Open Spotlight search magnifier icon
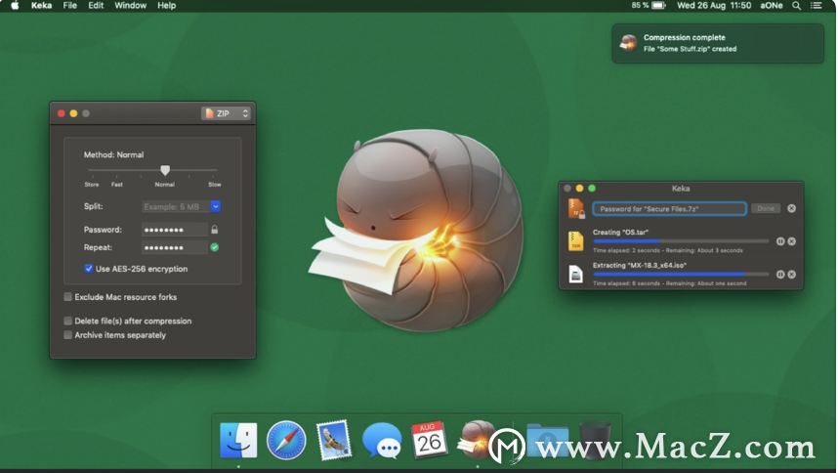The image size is (838, 473). (x=796, y=5)
